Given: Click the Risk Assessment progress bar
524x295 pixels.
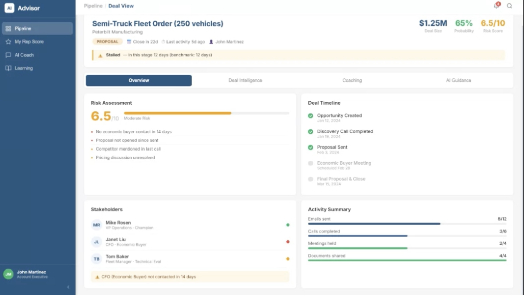Looking at the screenshot, I should tap(206, 113).
